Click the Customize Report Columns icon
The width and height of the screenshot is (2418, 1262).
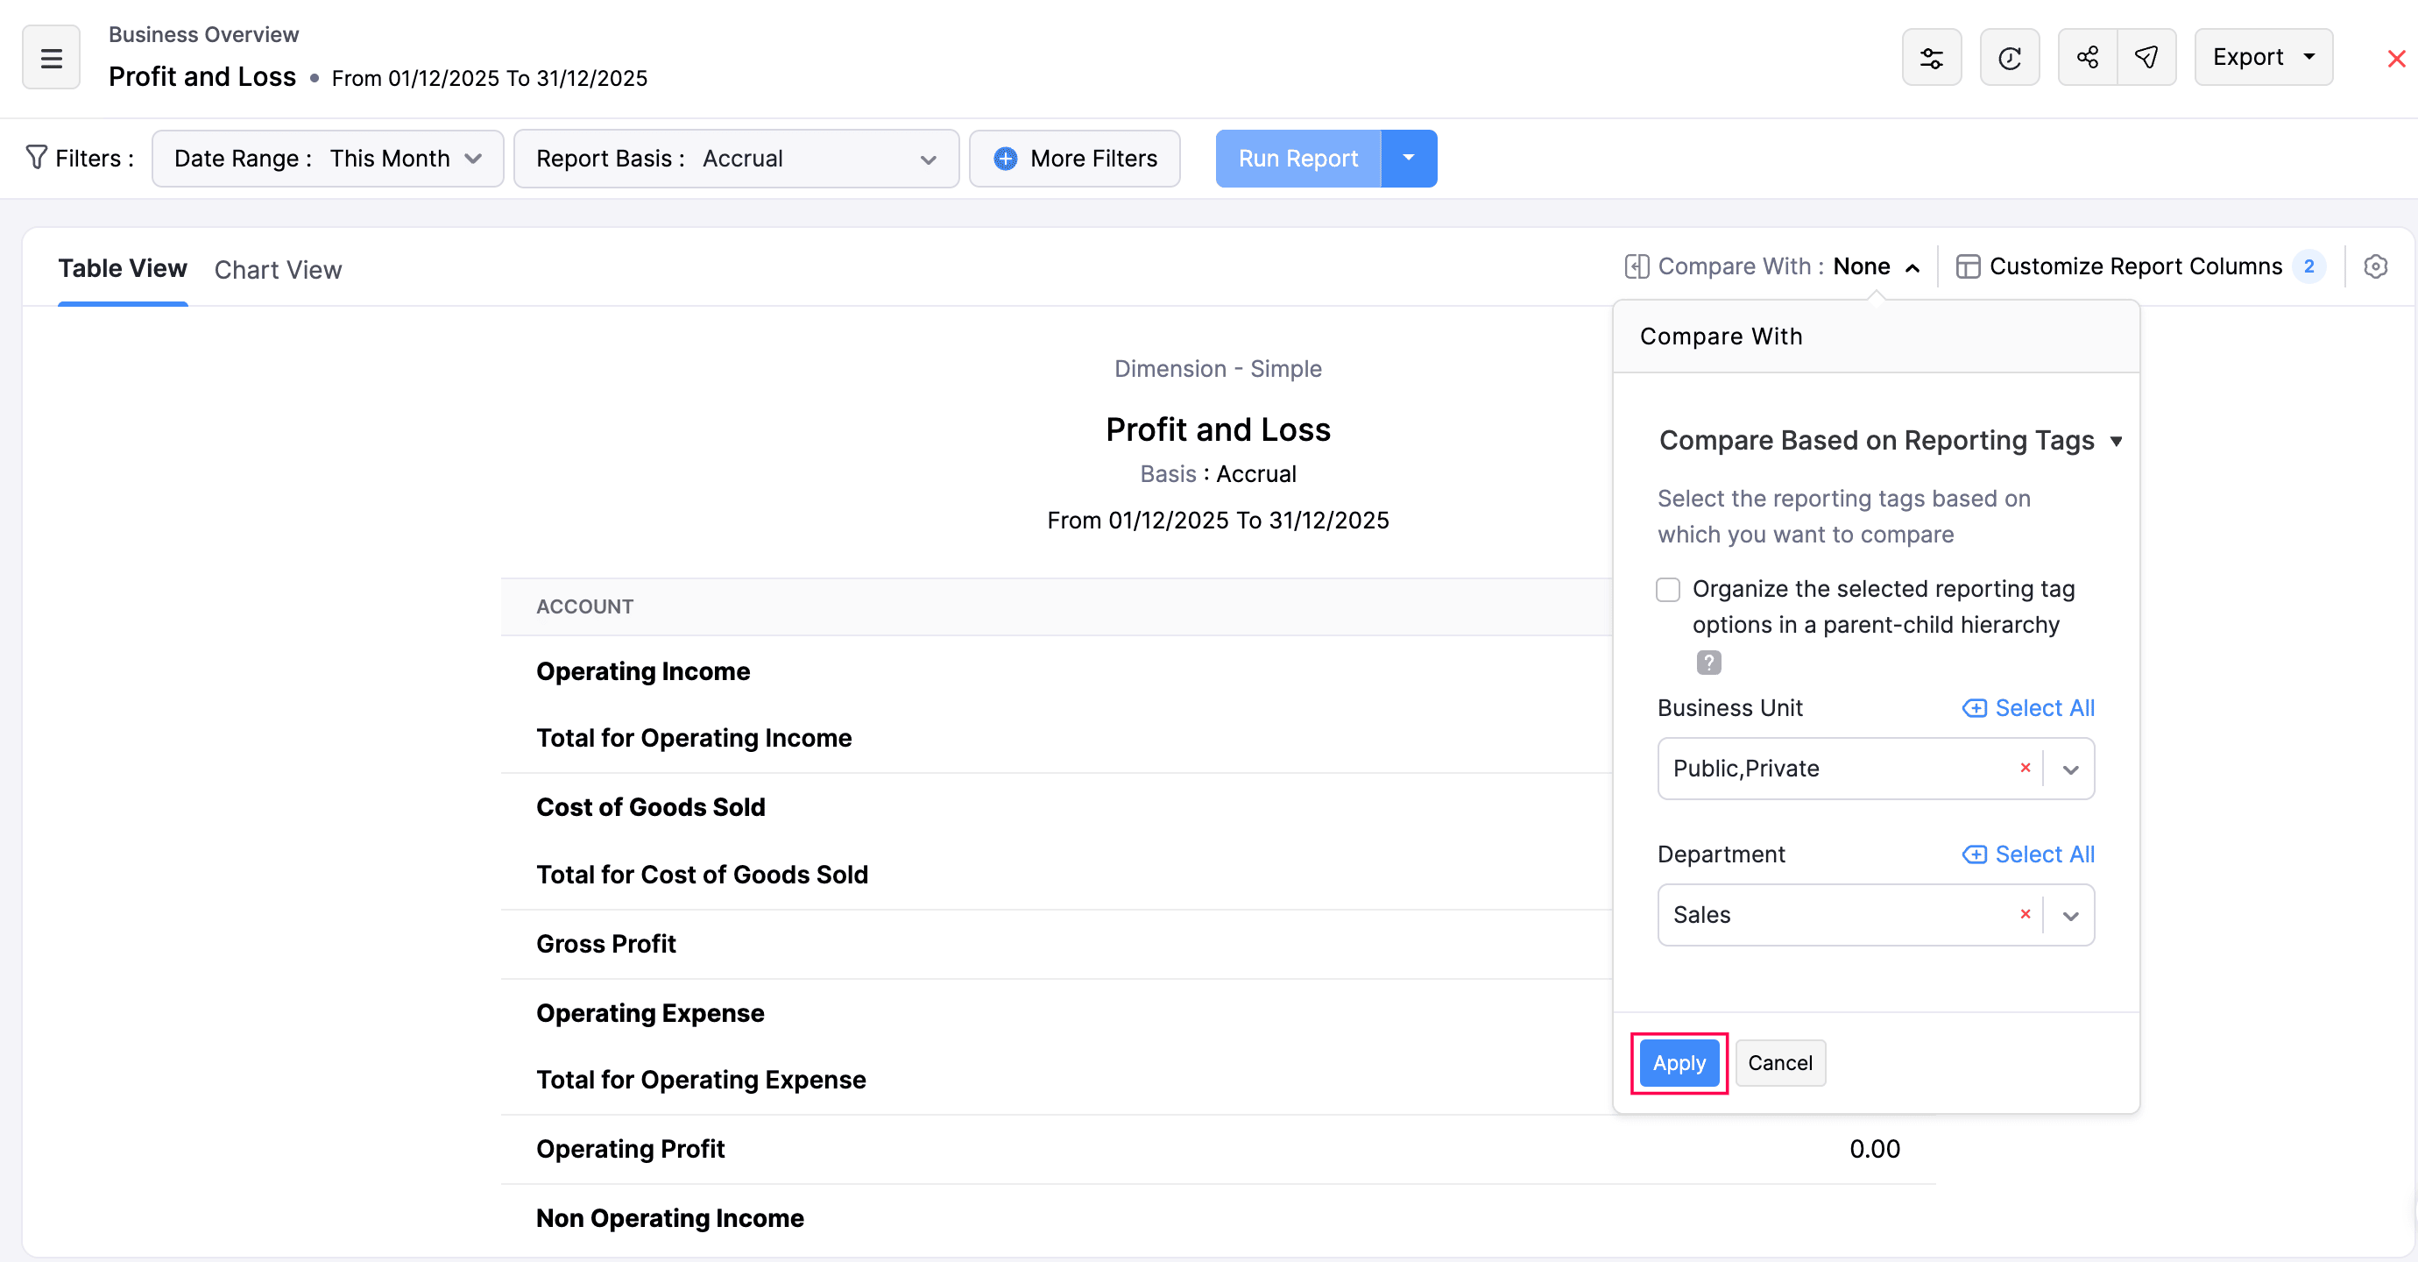[1969, 266]
